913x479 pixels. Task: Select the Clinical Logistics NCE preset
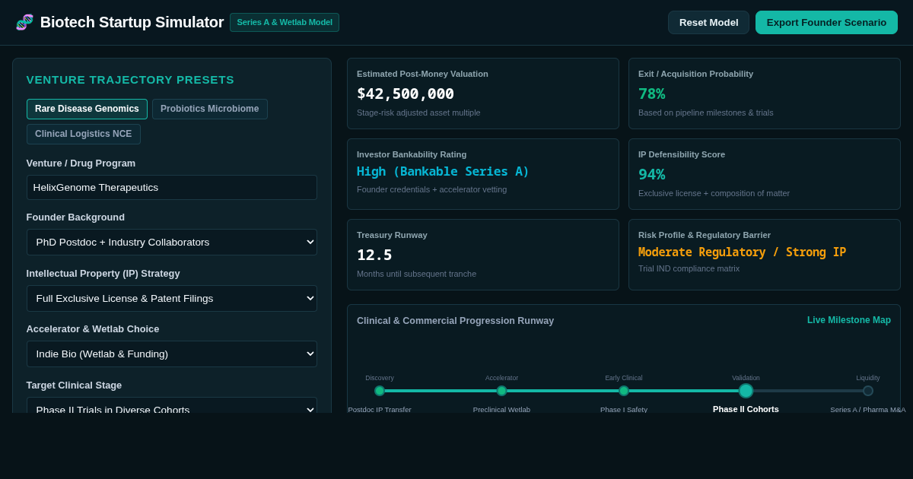tap(83, 134)
